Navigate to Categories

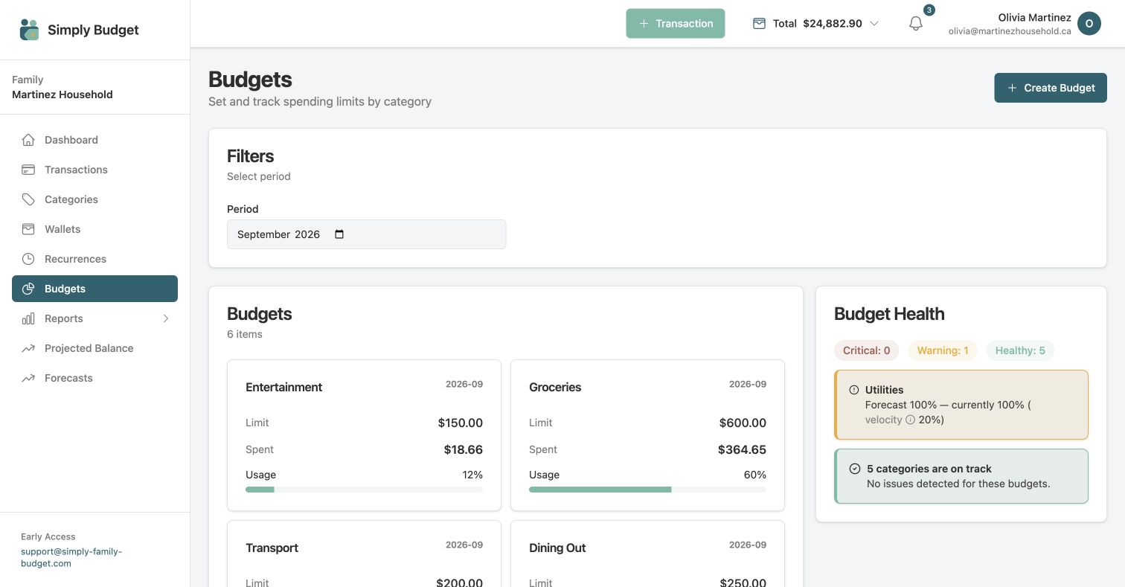coord(94,199)
